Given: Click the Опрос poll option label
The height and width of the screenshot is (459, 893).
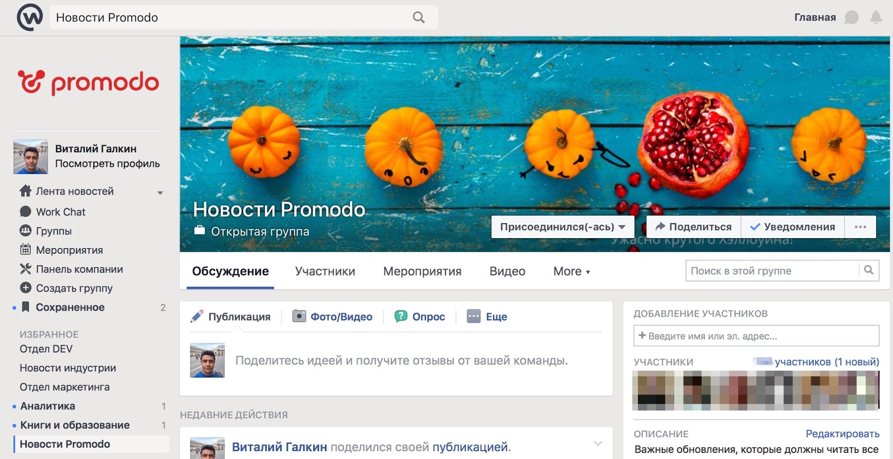Looking at the screenshot, I should [x=429, y=316].
